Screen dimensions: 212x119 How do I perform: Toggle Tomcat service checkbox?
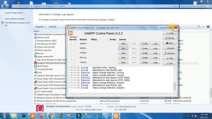point(73,62)
